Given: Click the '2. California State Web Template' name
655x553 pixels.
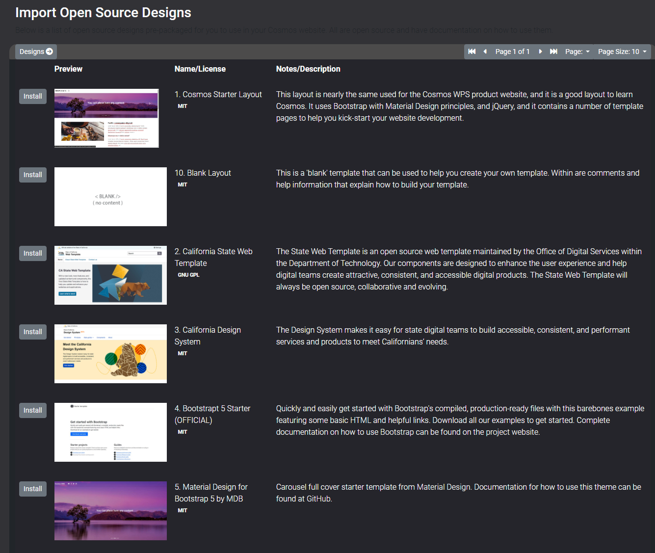Looking at the screenshot, I should click(213, 257).
